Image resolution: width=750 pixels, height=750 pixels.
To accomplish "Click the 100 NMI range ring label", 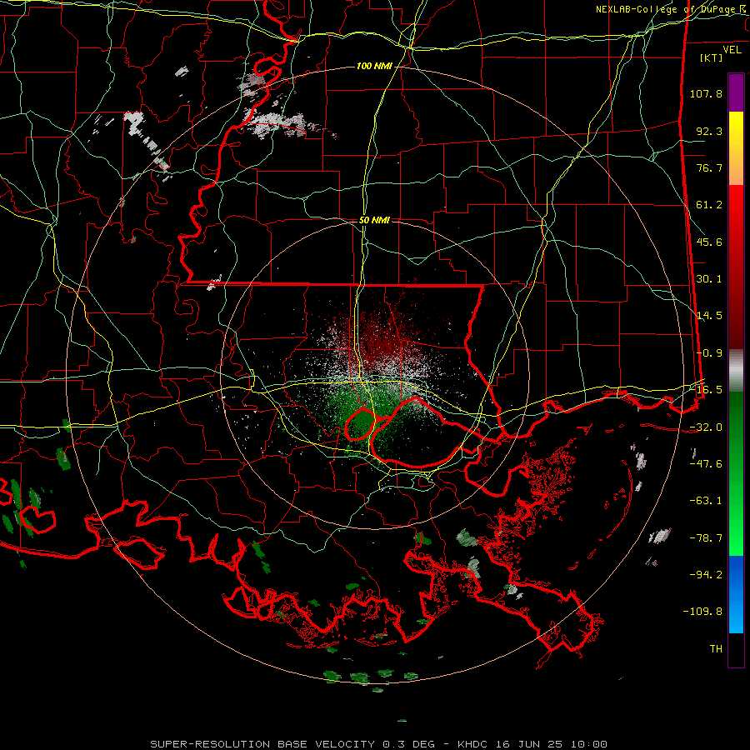I will (374, 66).
